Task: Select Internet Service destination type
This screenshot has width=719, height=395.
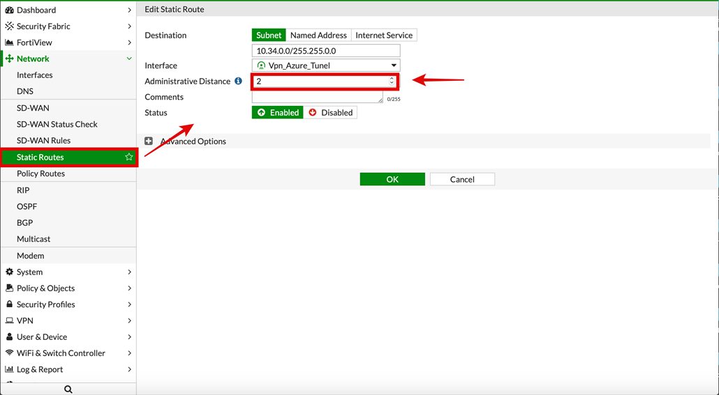Action: pos(384,36)
